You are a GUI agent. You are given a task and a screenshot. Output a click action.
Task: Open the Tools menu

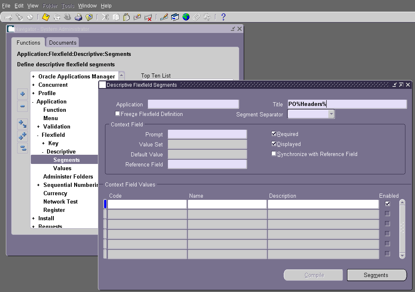tap(67, 5)
